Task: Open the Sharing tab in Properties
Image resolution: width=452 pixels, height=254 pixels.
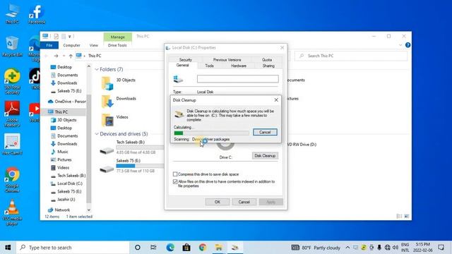Action: (268, 66)
